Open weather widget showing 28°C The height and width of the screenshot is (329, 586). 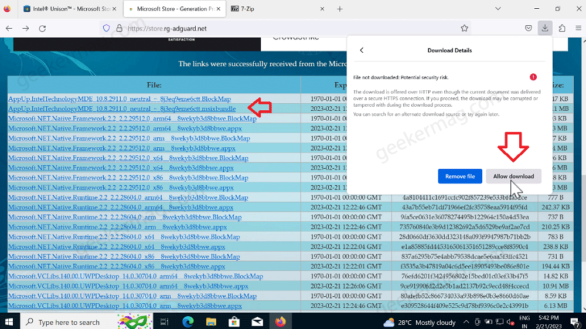click(x=420, y=323)
